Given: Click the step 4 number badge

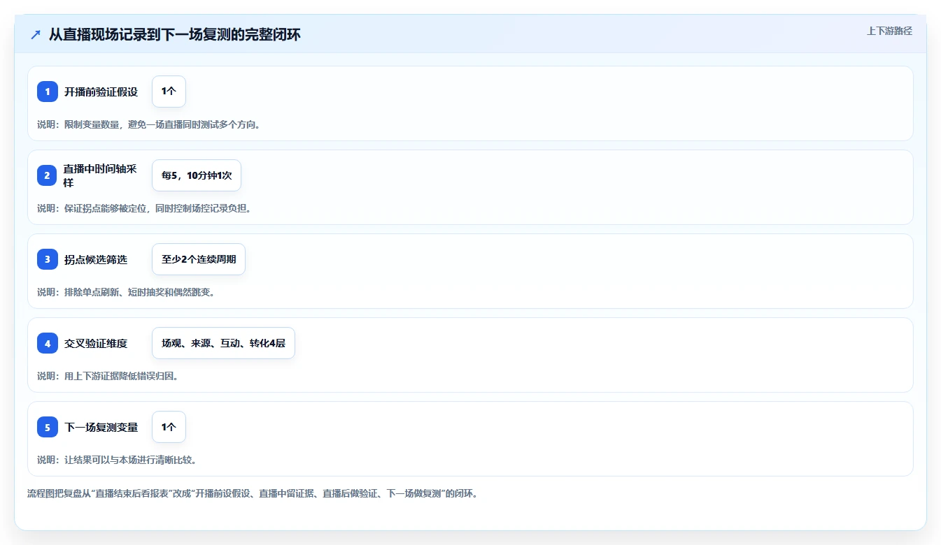Looking at the screenshot, I should pyautogui.click(x=48, y=343).
